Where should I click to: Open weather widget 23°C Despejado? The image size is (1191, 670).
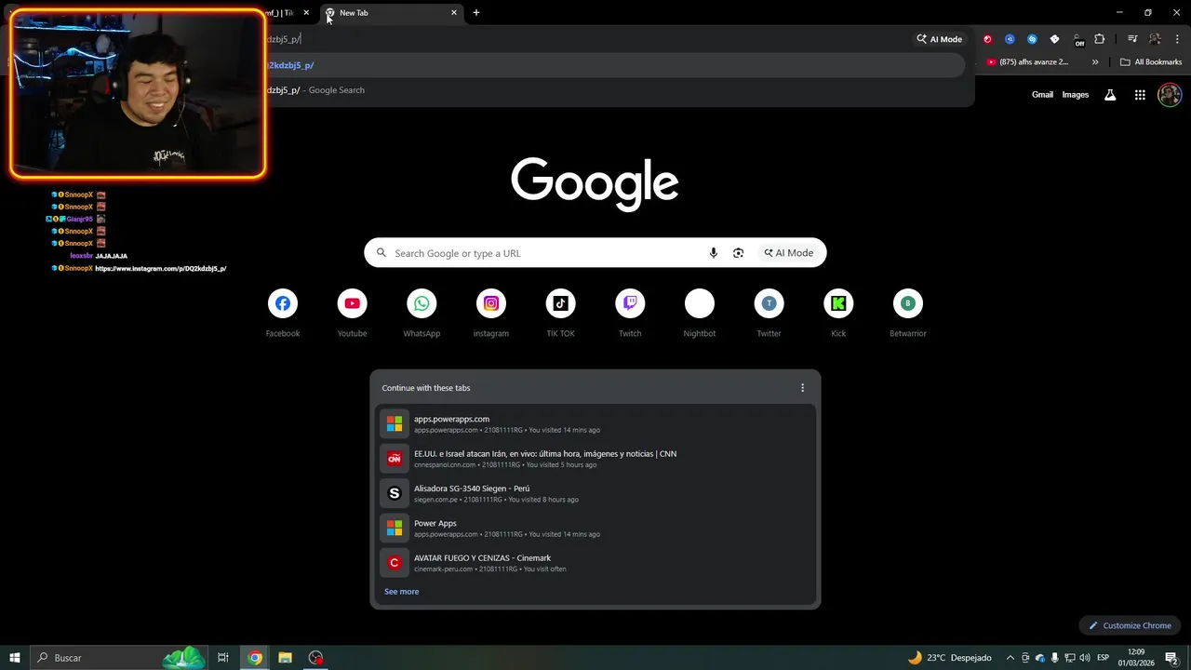coord(949,658)
